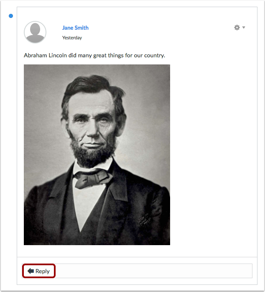Open Jane Smith's profile link
The height and width of the screenshot is (292, 265).
75,28
